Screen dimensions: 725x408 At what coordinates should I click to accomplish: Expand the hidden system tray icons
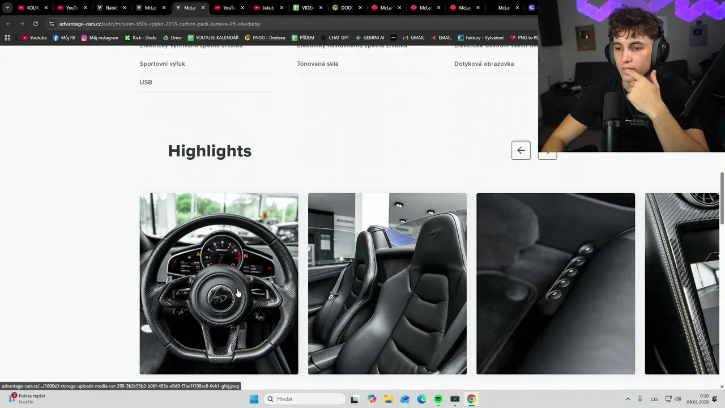(628, 399)
